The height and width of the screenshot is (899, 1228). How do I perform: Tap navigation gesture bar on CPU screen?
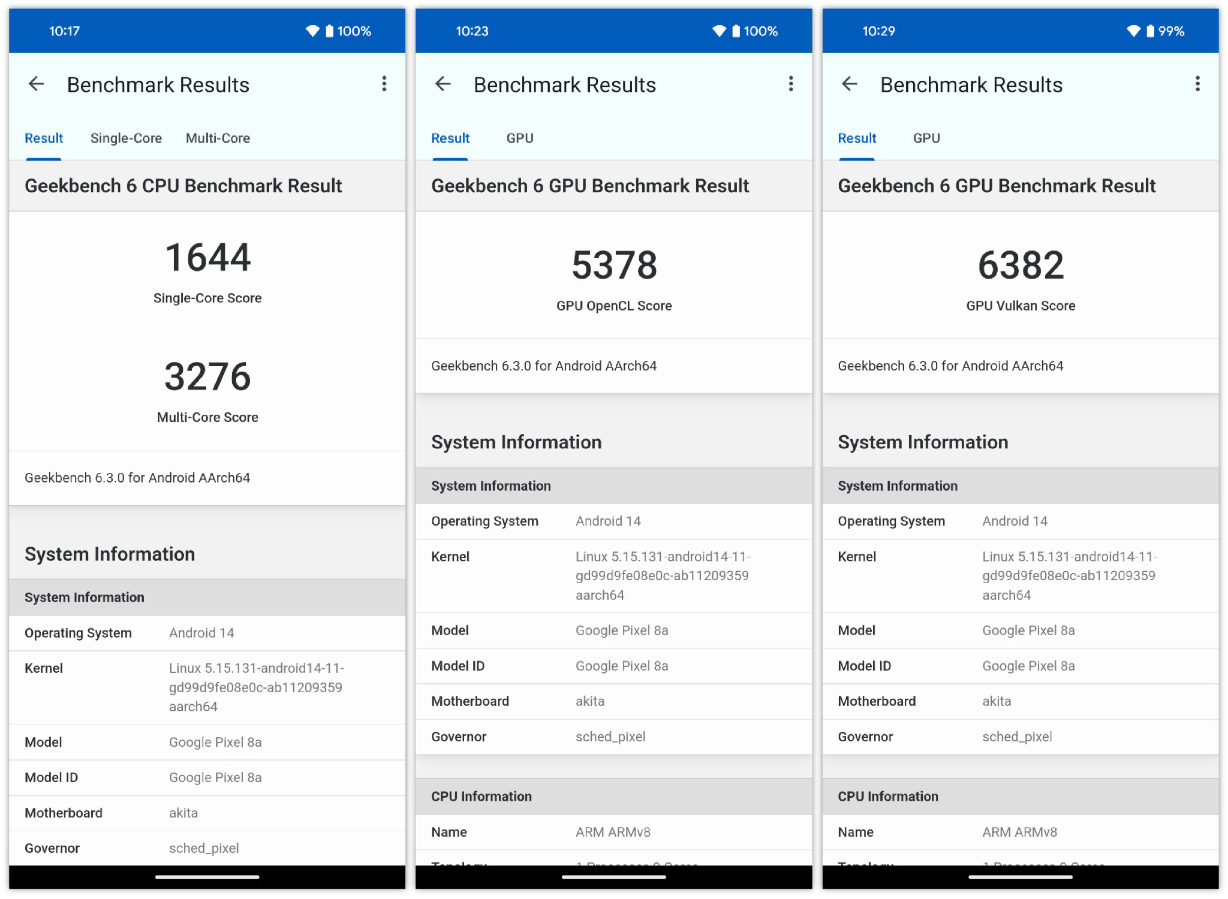207,877
